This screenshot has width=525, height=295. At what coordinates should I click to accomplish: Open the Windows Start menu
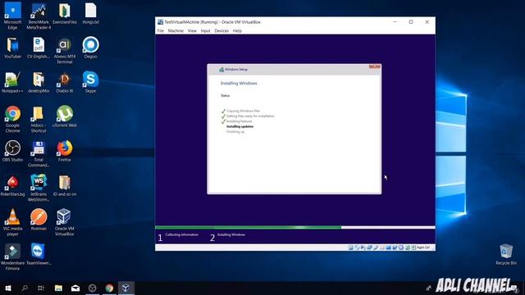pos(8,288)
